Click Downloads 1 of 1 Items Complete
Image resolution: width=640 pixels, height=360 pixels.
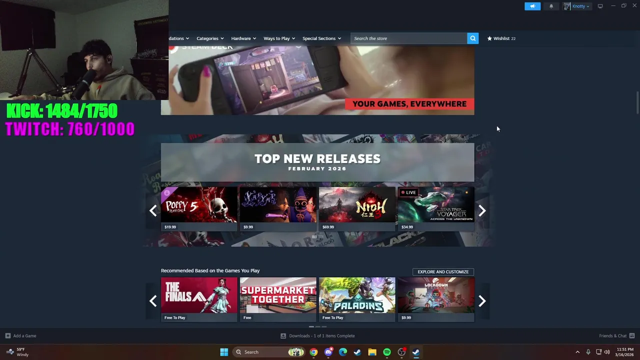coord(322,336)
